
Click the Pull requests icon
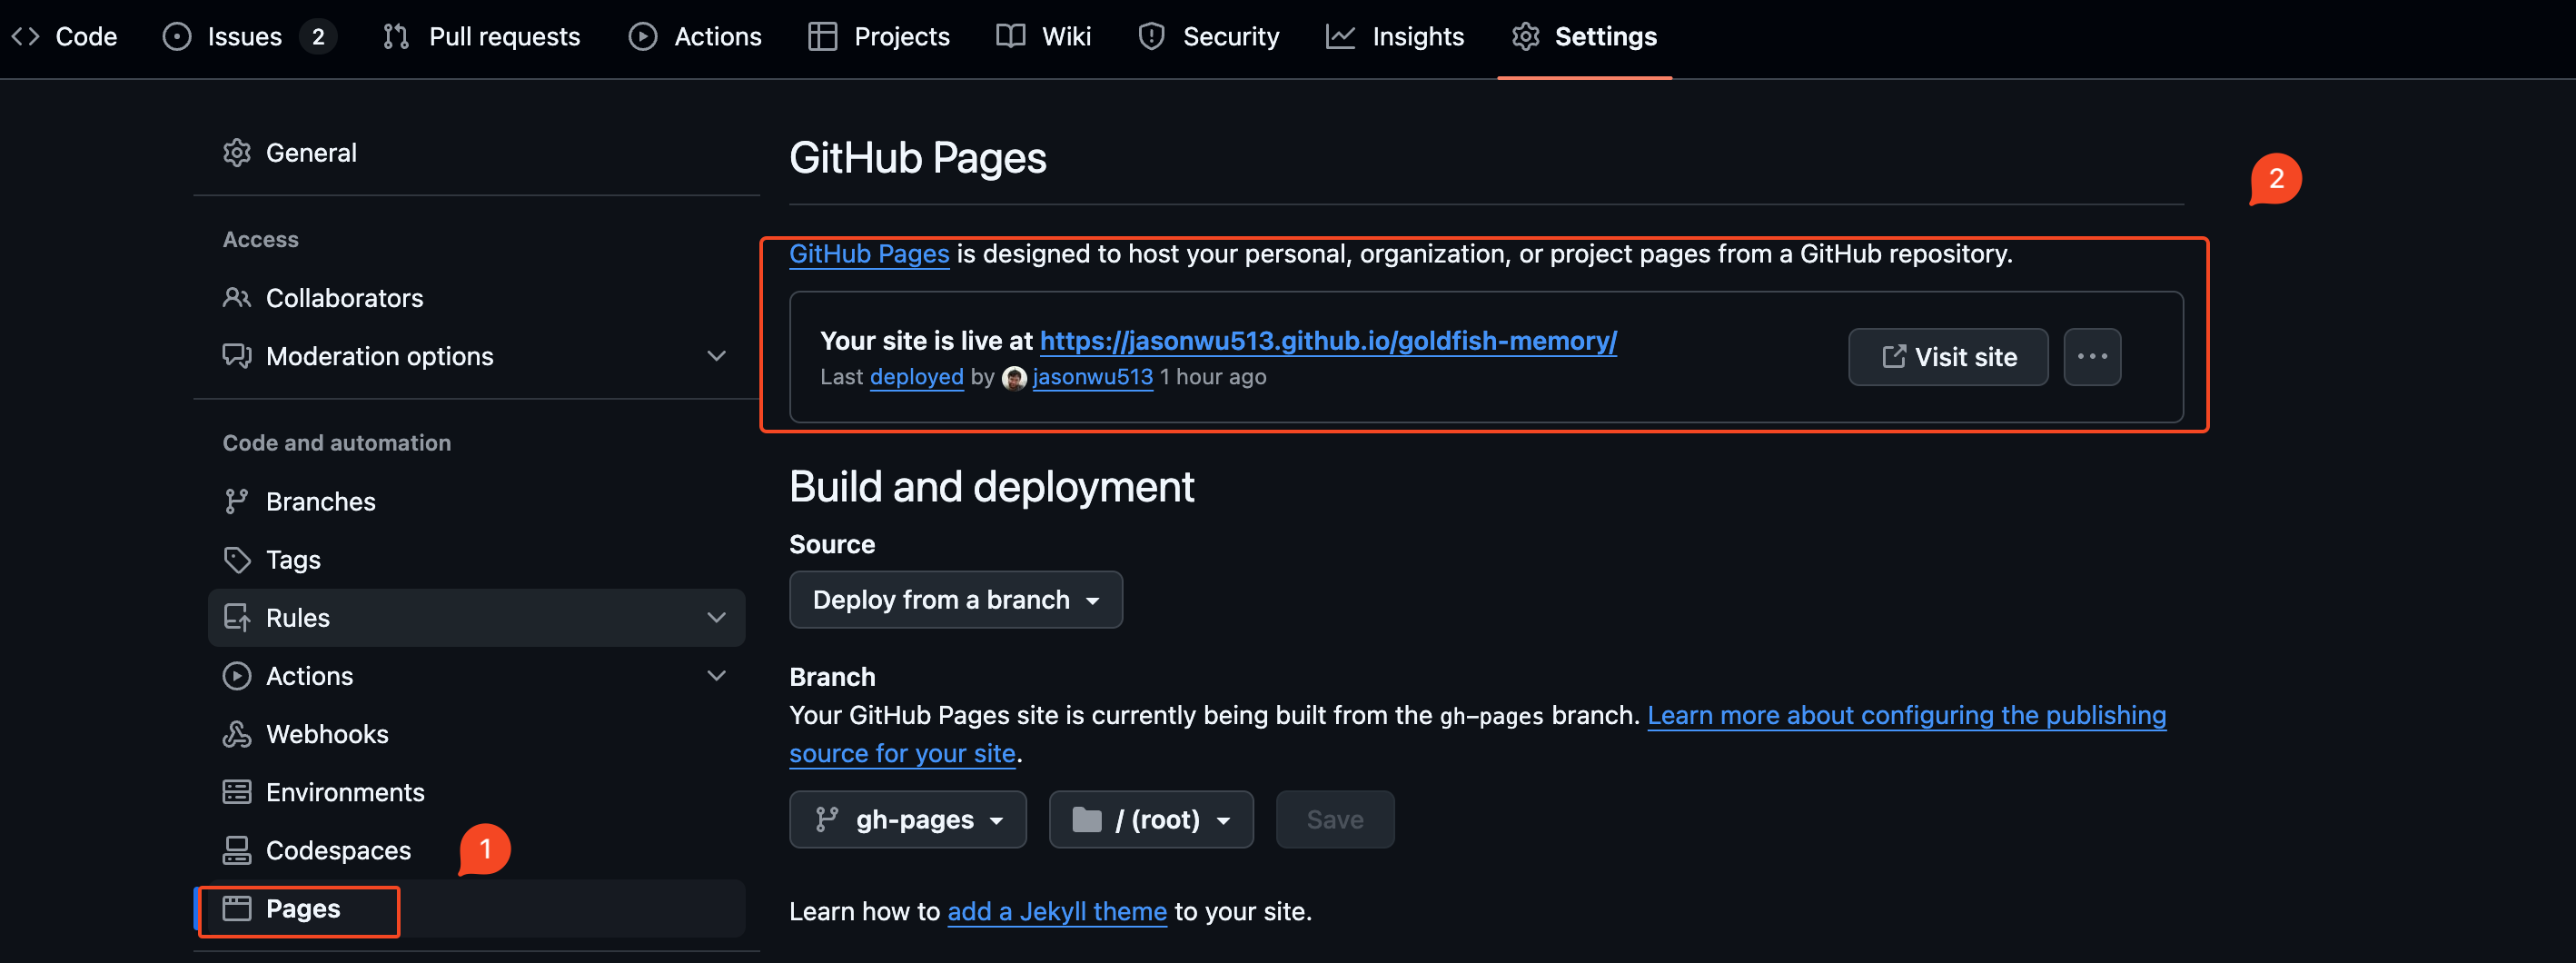[x=396, y=37]
